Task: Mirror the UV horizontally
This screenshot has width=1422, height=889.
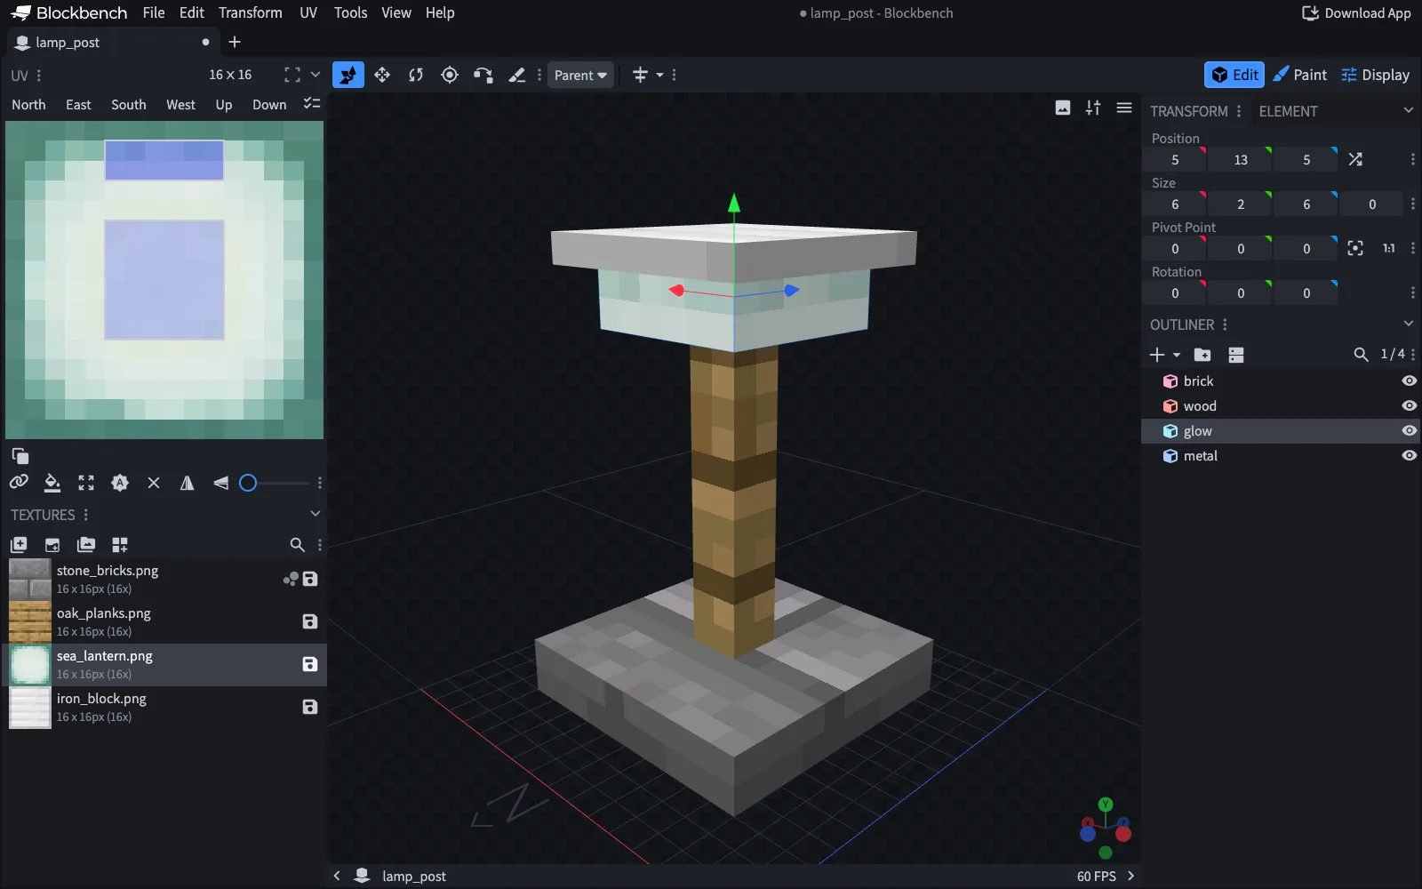Action: pos(187,483)
